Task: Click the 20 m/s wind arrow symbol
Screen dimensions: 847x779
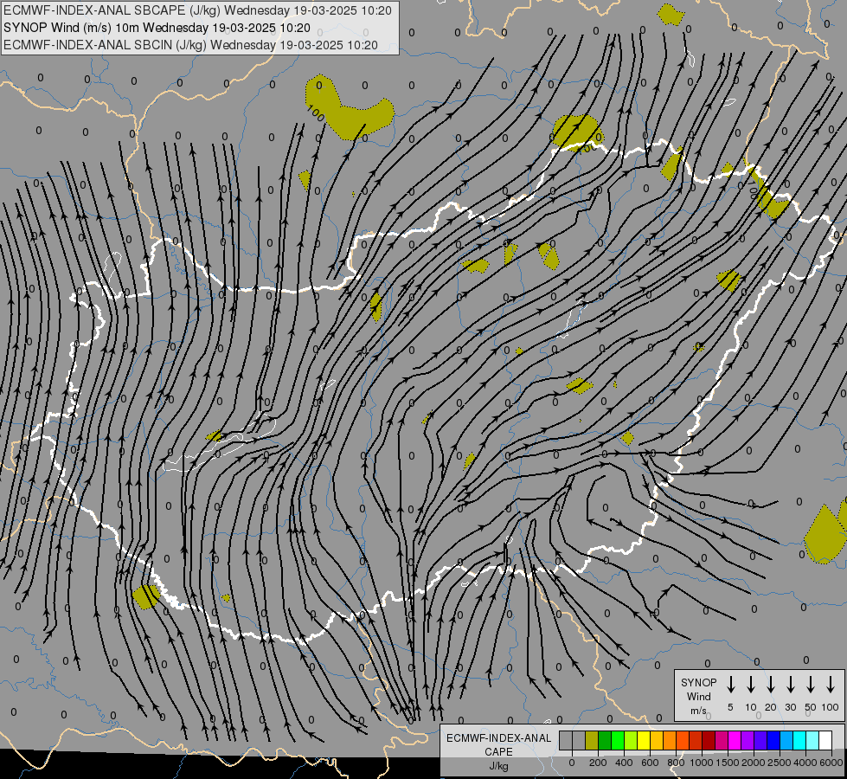Action: click(x=771, y=685)
